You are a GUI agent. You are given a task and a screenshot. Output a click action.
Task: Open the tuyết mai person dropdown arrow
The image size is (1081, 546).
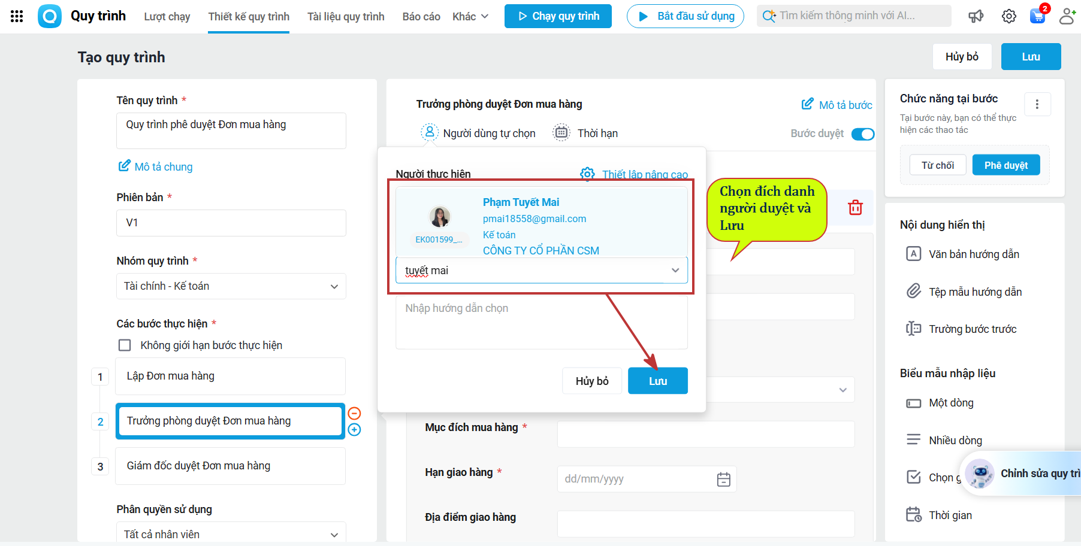tap(675, 271)
